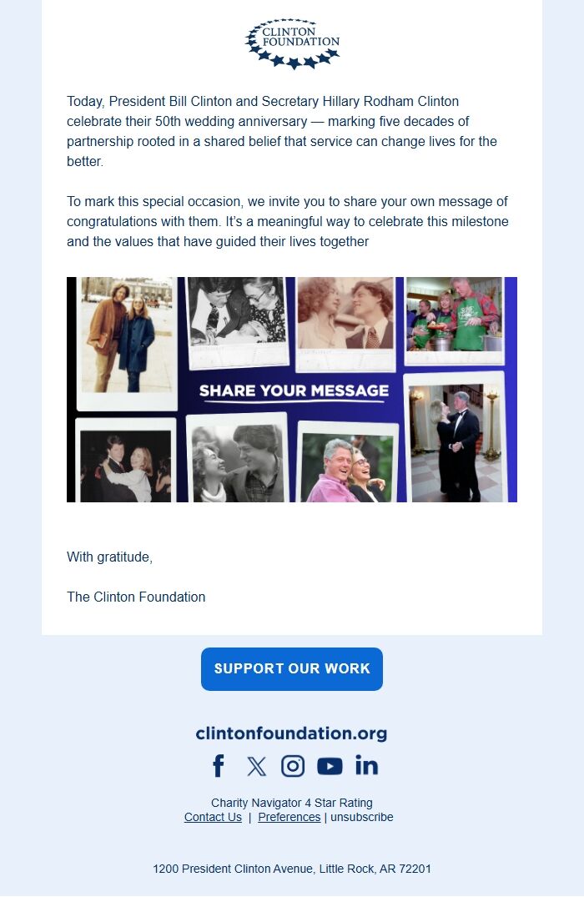Click the Support Our Work button

[x=292, y=668]
